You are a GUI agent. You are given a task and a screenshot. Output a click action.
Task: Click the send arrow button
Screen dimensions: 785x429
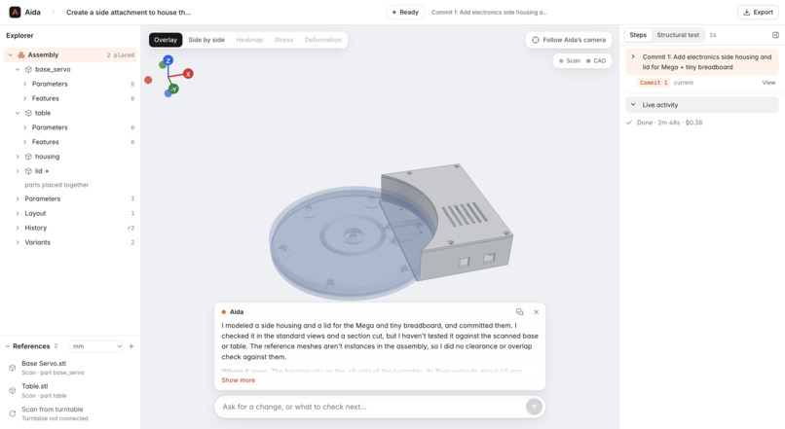point(534,407)
